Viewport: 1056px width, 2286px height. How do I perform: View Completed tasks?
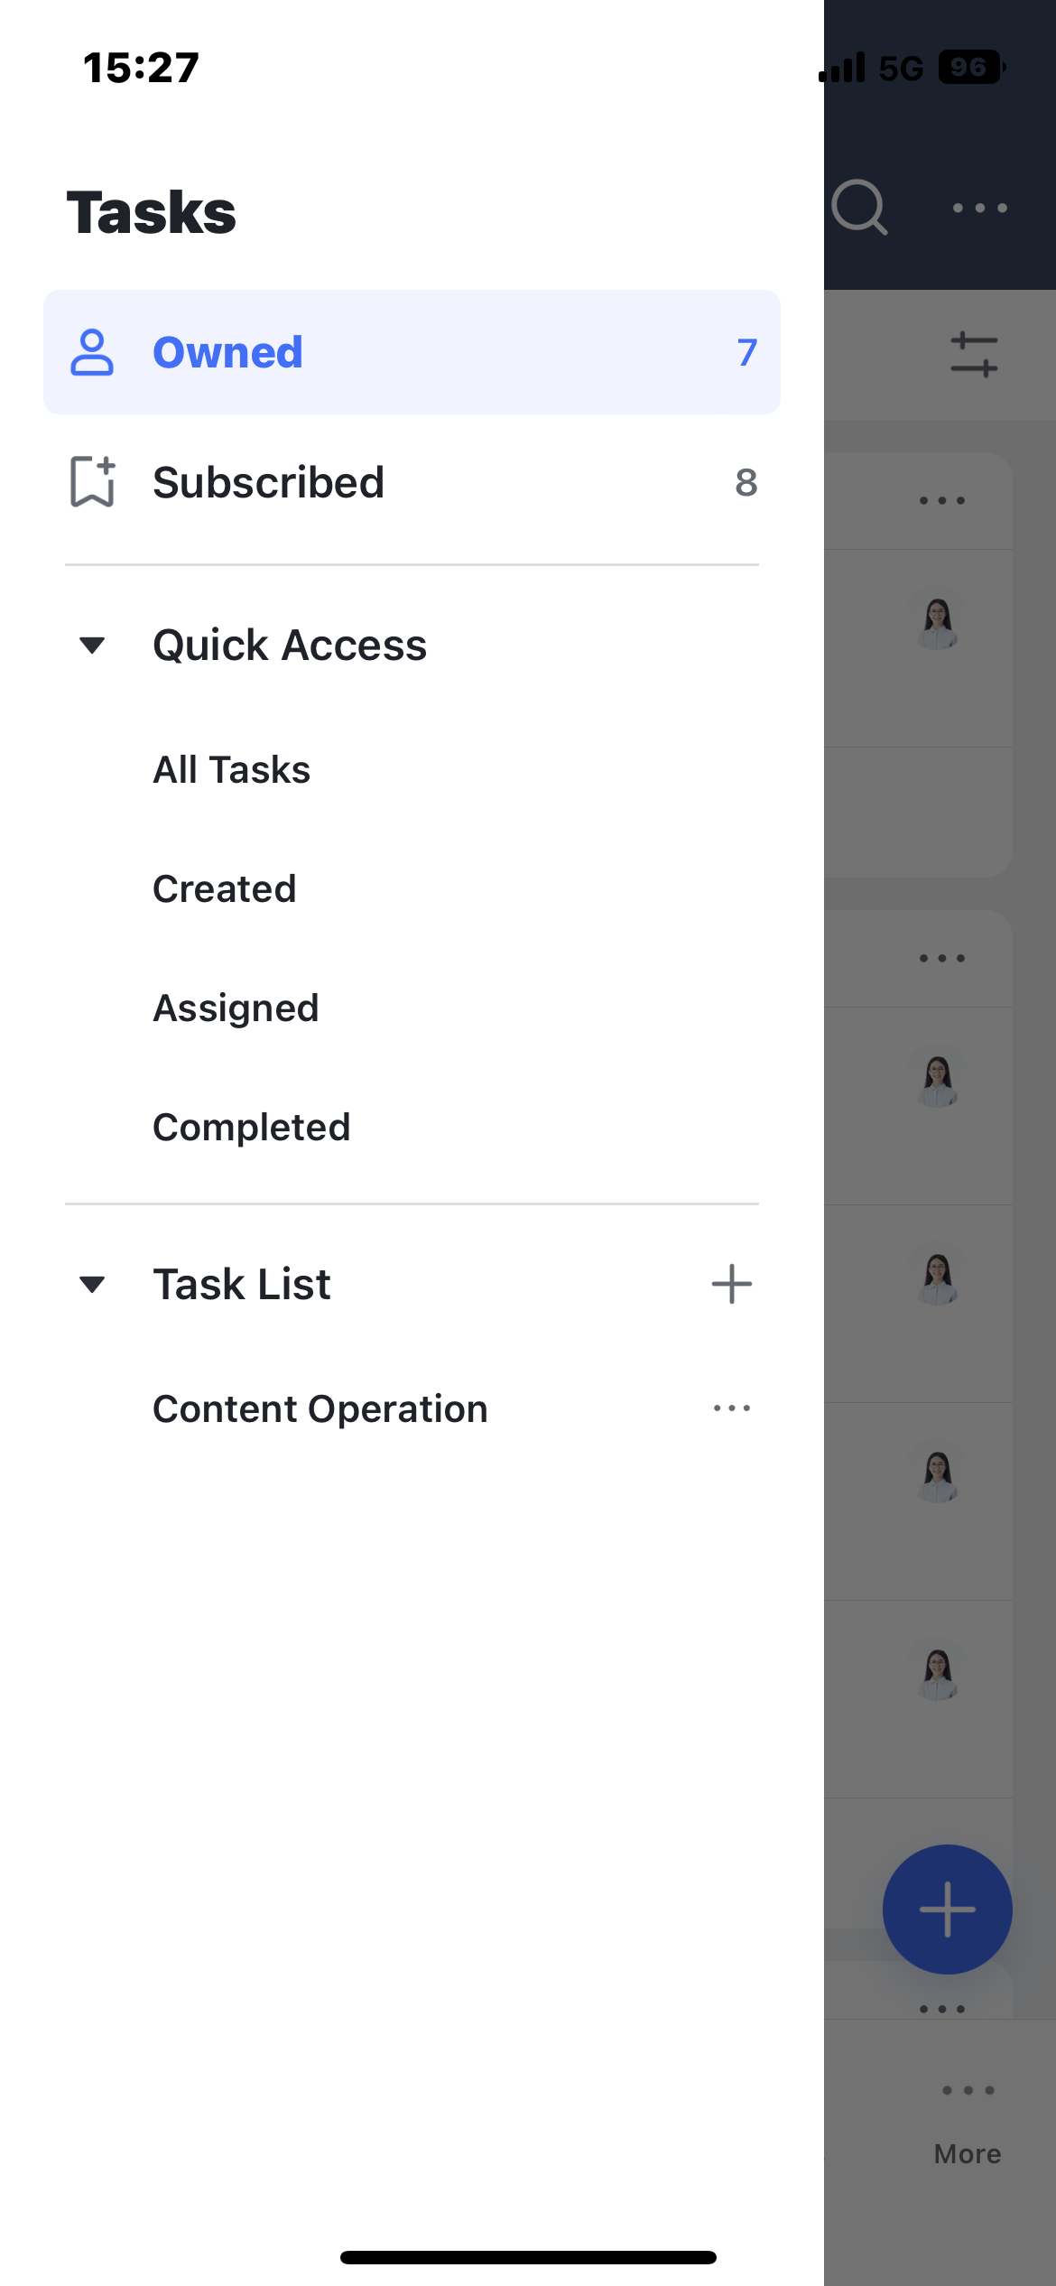pos(251,1127)
